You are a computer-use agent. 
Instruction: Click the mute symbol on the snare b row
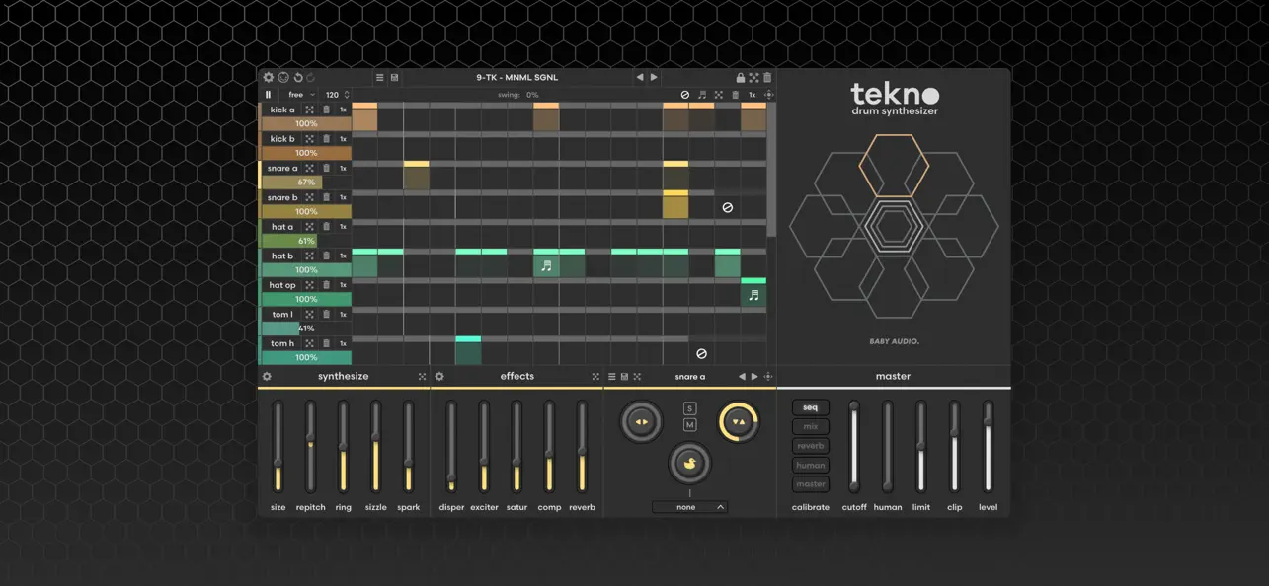coord(727,207)
